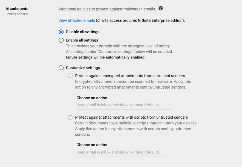242x167 pixels.
Task: Choose the Customize settings radio option
Action: coord(61,68)
